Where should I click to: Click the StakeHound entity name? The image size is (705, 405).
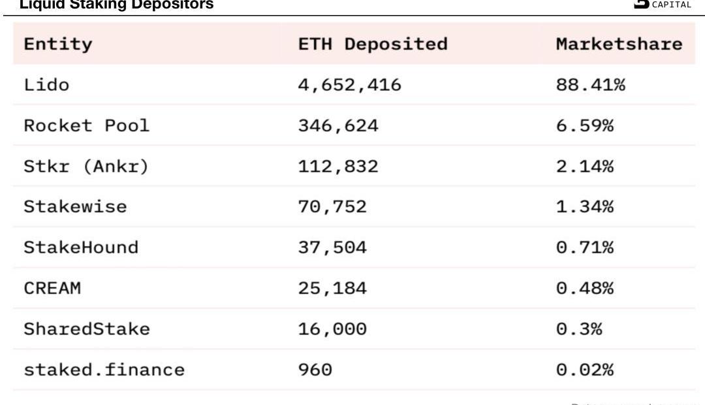pyautogui.click(x=81, y=248)
